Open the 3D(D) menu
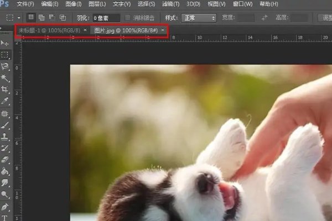The width and height of the screenshot is (332, 221). [x=193, y=4]
